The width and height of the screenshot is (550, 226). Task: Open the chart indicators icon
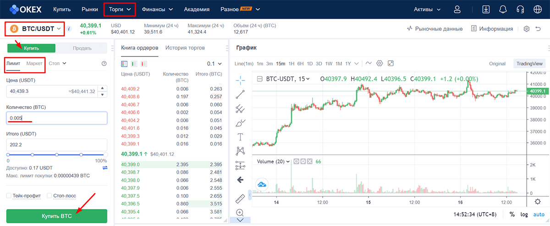[368, 63]
